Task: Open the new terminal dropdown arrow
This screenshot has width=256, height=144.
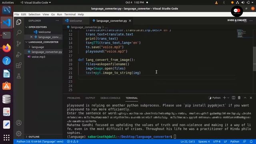Action: pyautogui.click(x=228, y=98)
